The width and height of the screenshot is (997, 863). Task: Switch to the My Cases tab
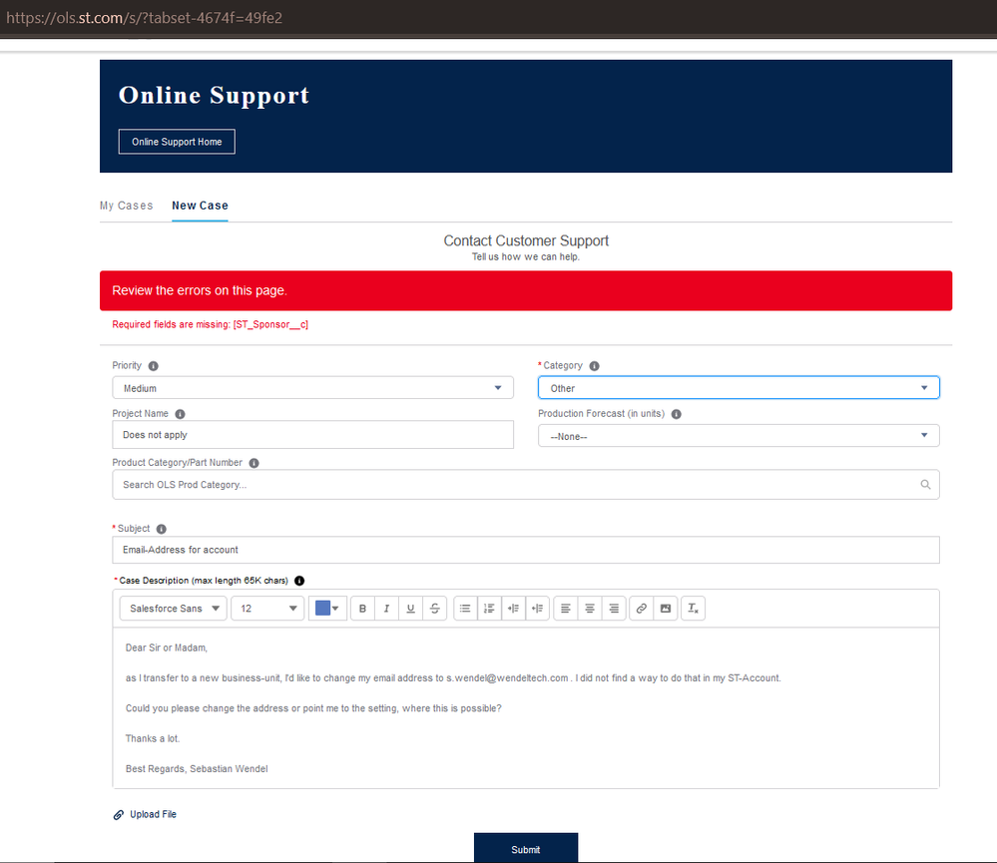pos(127,206)
